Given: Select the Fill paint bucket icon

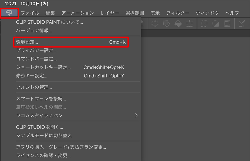Looking at the screenshot, I should 178,24.
